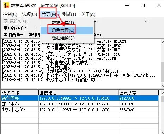Select the 角色网关 module row

coord(80,98)
